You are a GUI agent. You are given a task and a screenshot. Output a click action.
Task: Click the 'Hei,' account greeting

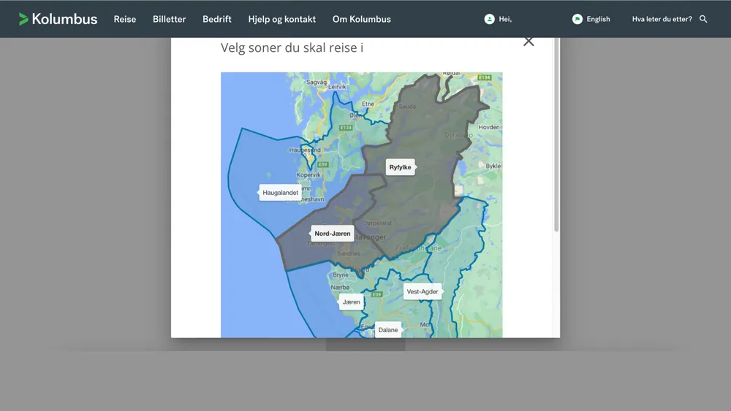click(505, 19)
